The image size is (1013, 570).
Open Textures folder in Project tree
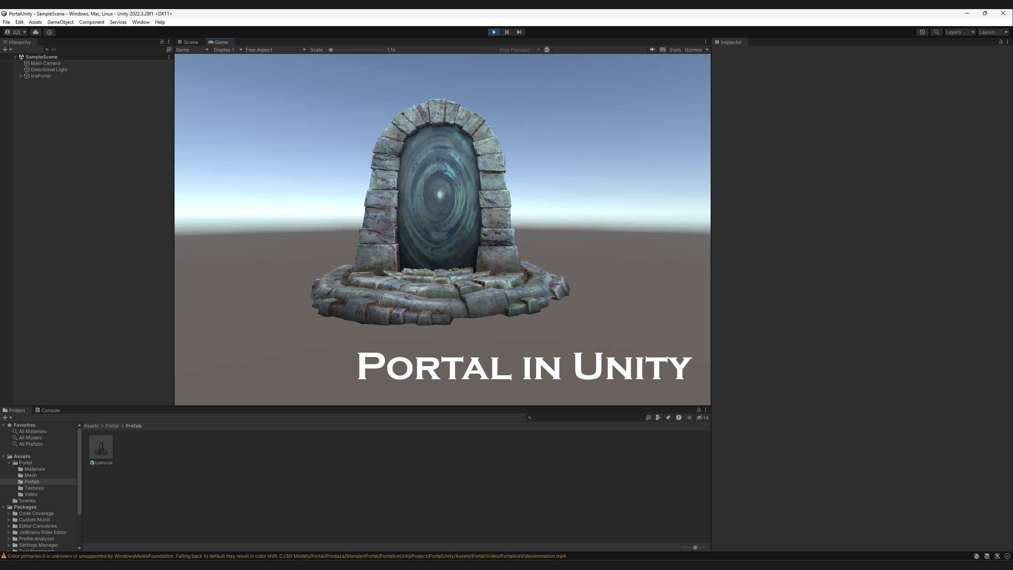(x=34, y=488)
